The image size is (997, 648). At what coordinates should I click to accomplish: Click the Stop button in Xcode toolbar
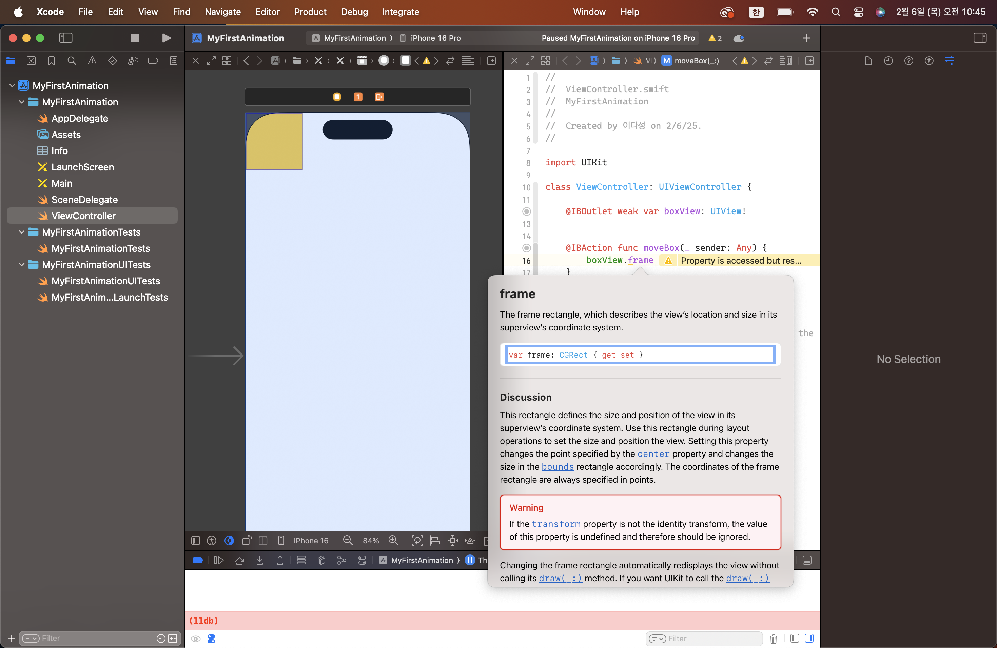[x=135, y=38]
